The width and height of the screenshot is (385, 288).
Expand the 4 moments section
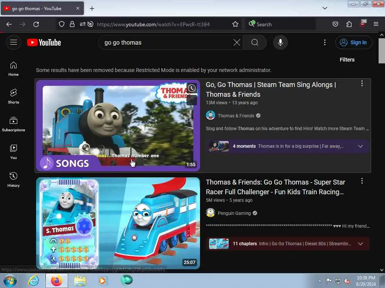pos(360,146)
